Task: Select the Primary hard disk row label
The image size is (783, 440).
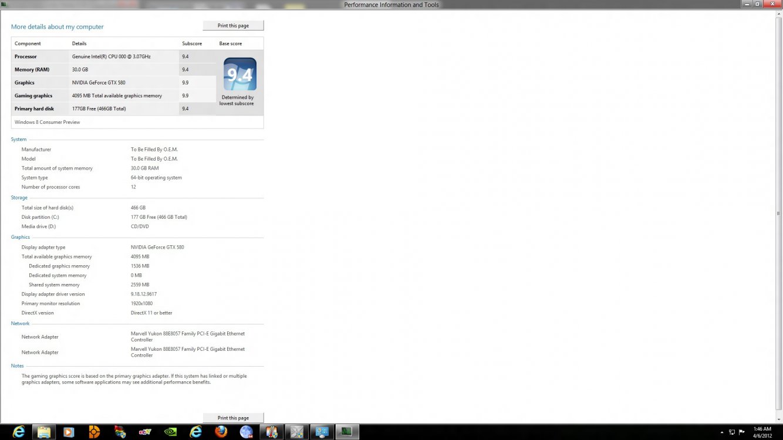Action: 35,109
